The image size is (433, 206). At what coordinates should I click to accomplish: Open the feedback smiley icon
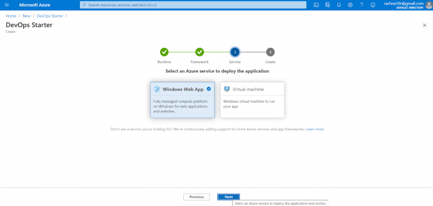(x=373, y=5)
